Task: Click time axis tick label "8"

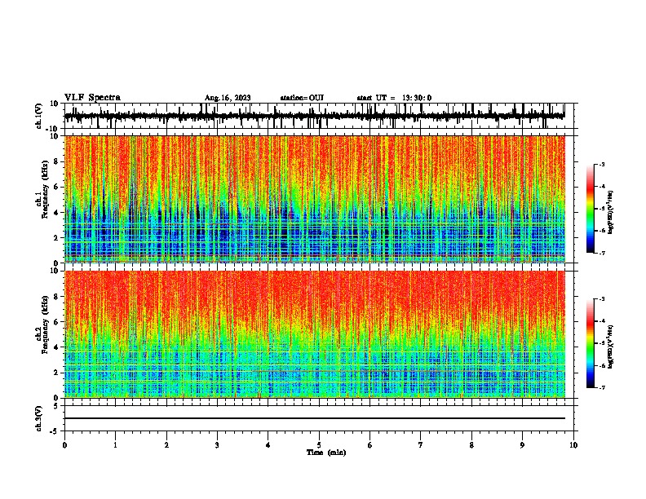Action: [x=471, y=445]
